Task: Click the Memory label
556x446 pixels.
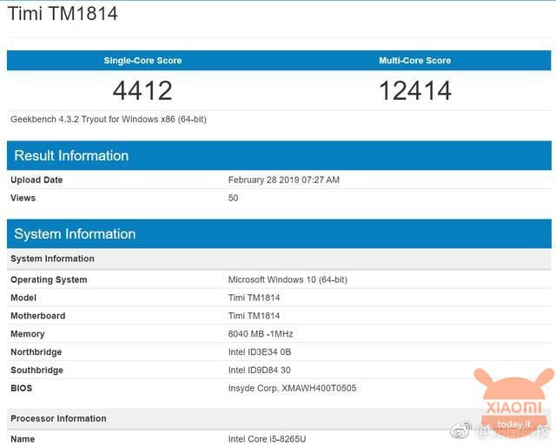Action: click(27, 334)
